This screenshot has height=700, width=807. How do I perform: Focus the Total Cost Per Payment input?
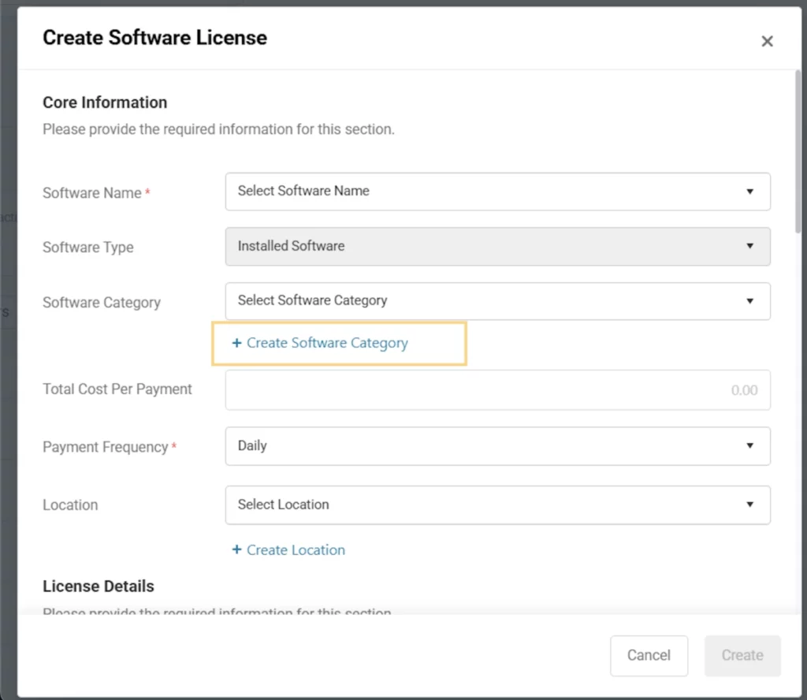point(497,390)
